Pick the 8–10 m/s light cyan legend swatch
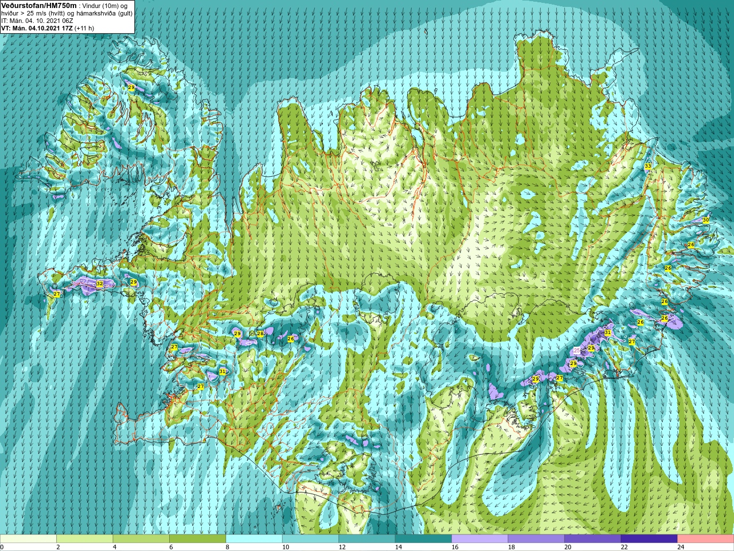This screenshot has width=734, height=551. click(254, 539)
